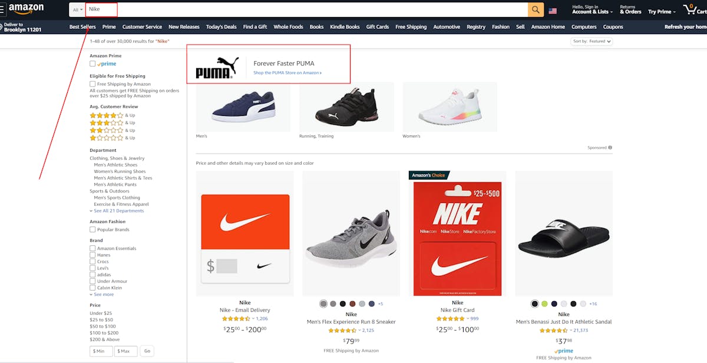The height and width of the screenshot is (363, 707).
Task: Select the black Benassi sandal swatch
Action: pos(535,304)
